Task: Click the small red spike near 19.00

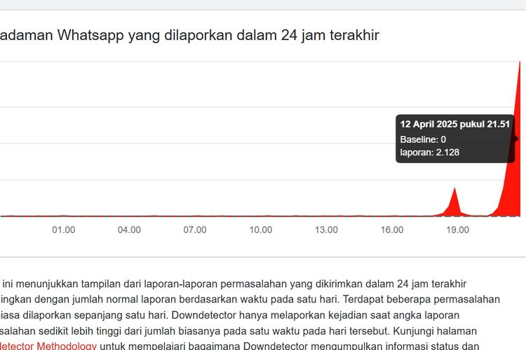Action: 455,199
